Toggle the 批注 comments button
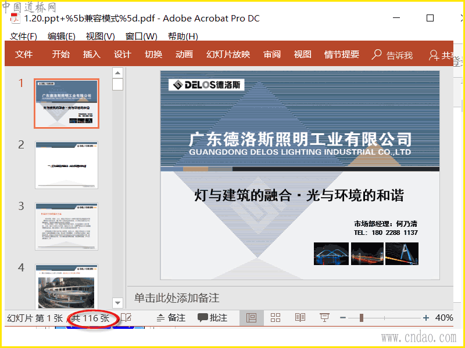The width and height of the screenshot is (465, 348). point(212,318)
